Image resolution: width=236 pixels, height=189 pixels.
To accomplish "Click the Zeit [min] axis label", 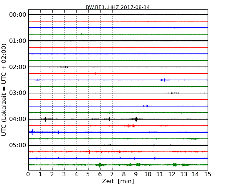I will coord(118,181).
